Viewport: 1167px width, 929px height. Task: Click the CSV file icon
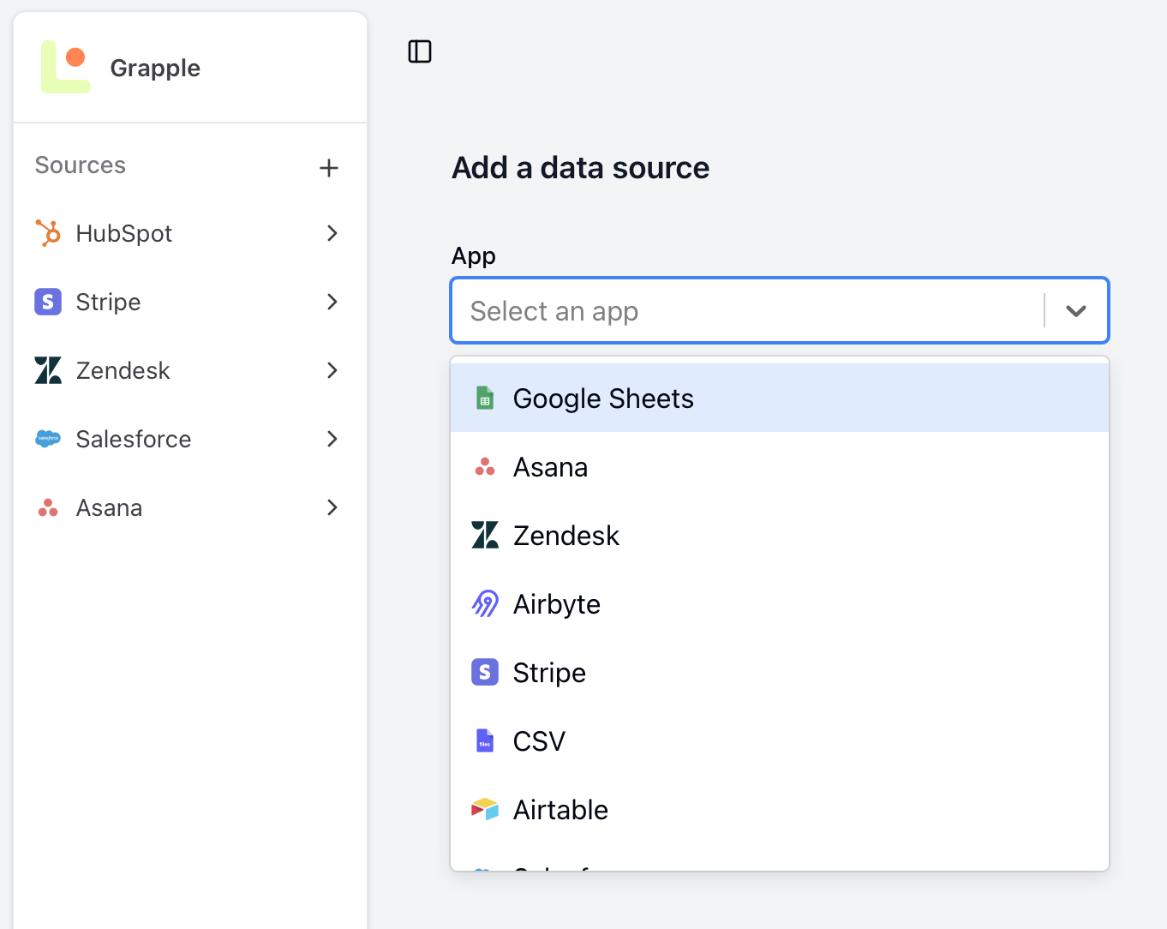tap(485, 740)
